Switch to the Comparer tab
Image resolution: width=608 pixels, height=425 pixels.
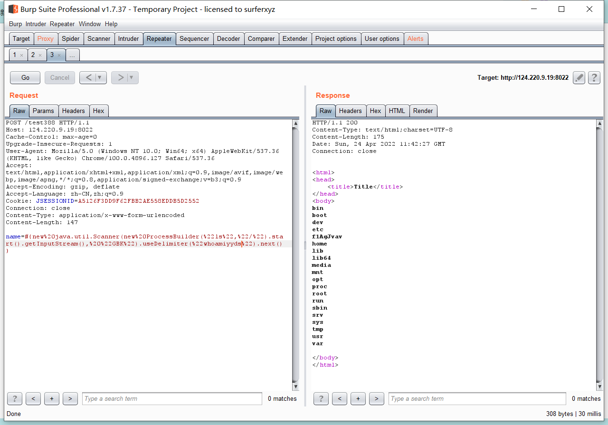click(x=261, y=39)
